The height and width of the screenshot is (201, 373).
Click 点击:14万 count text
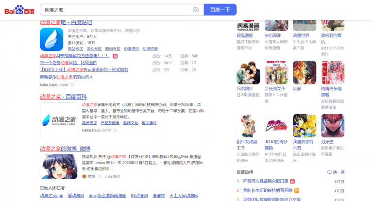click(x=162, y=56)
